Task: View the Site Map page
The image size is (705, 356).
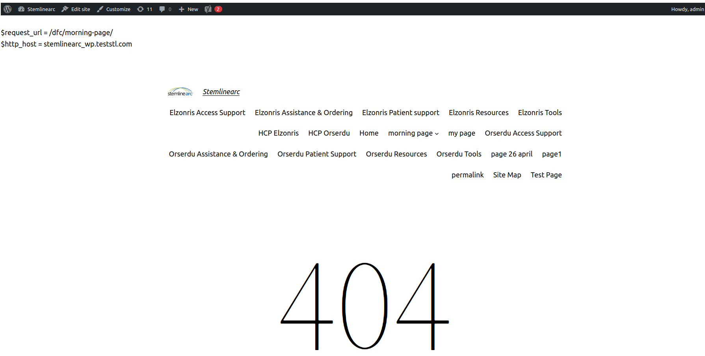Action: 507,175
